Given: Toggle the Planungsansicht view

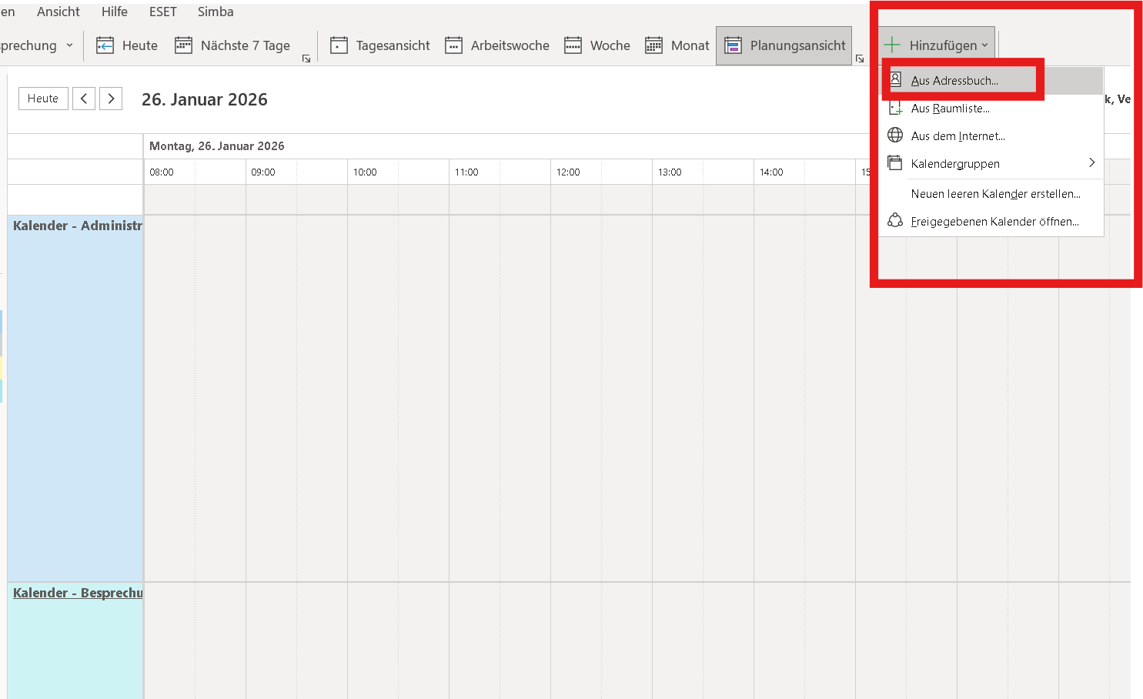Looking at the screenshot, I should click(784, 45).
